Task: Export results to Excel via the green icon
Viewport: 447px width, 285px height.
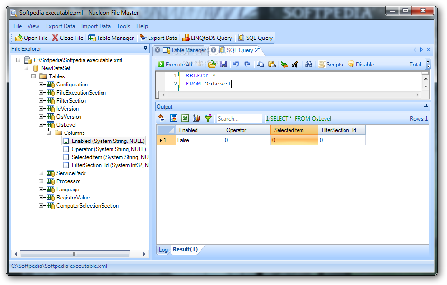Action: pyautogui.click(x=185, y=118)
